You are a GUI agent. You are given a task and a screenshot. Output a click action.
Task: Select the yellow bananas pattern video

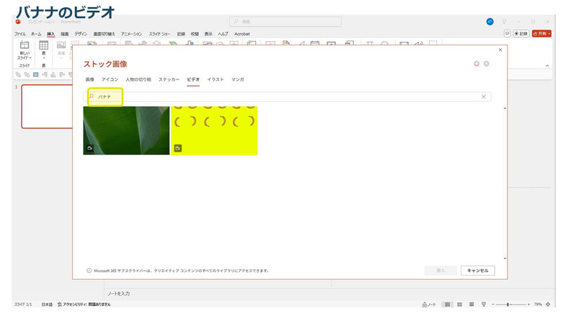[x=214, y=131]
